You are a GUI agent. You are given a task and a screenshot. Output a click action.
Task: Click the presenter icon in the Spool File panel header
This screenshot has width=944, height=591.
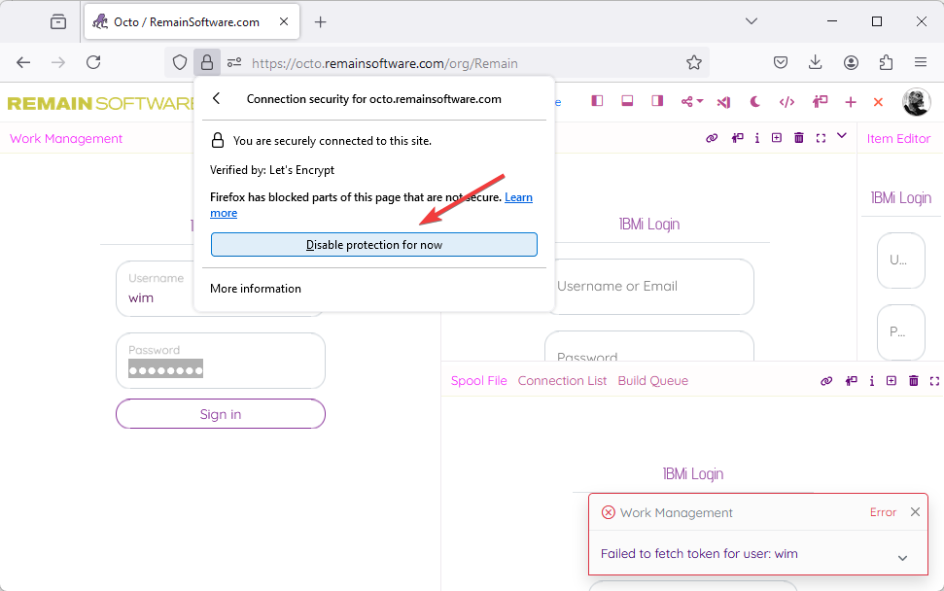point(852,381)
